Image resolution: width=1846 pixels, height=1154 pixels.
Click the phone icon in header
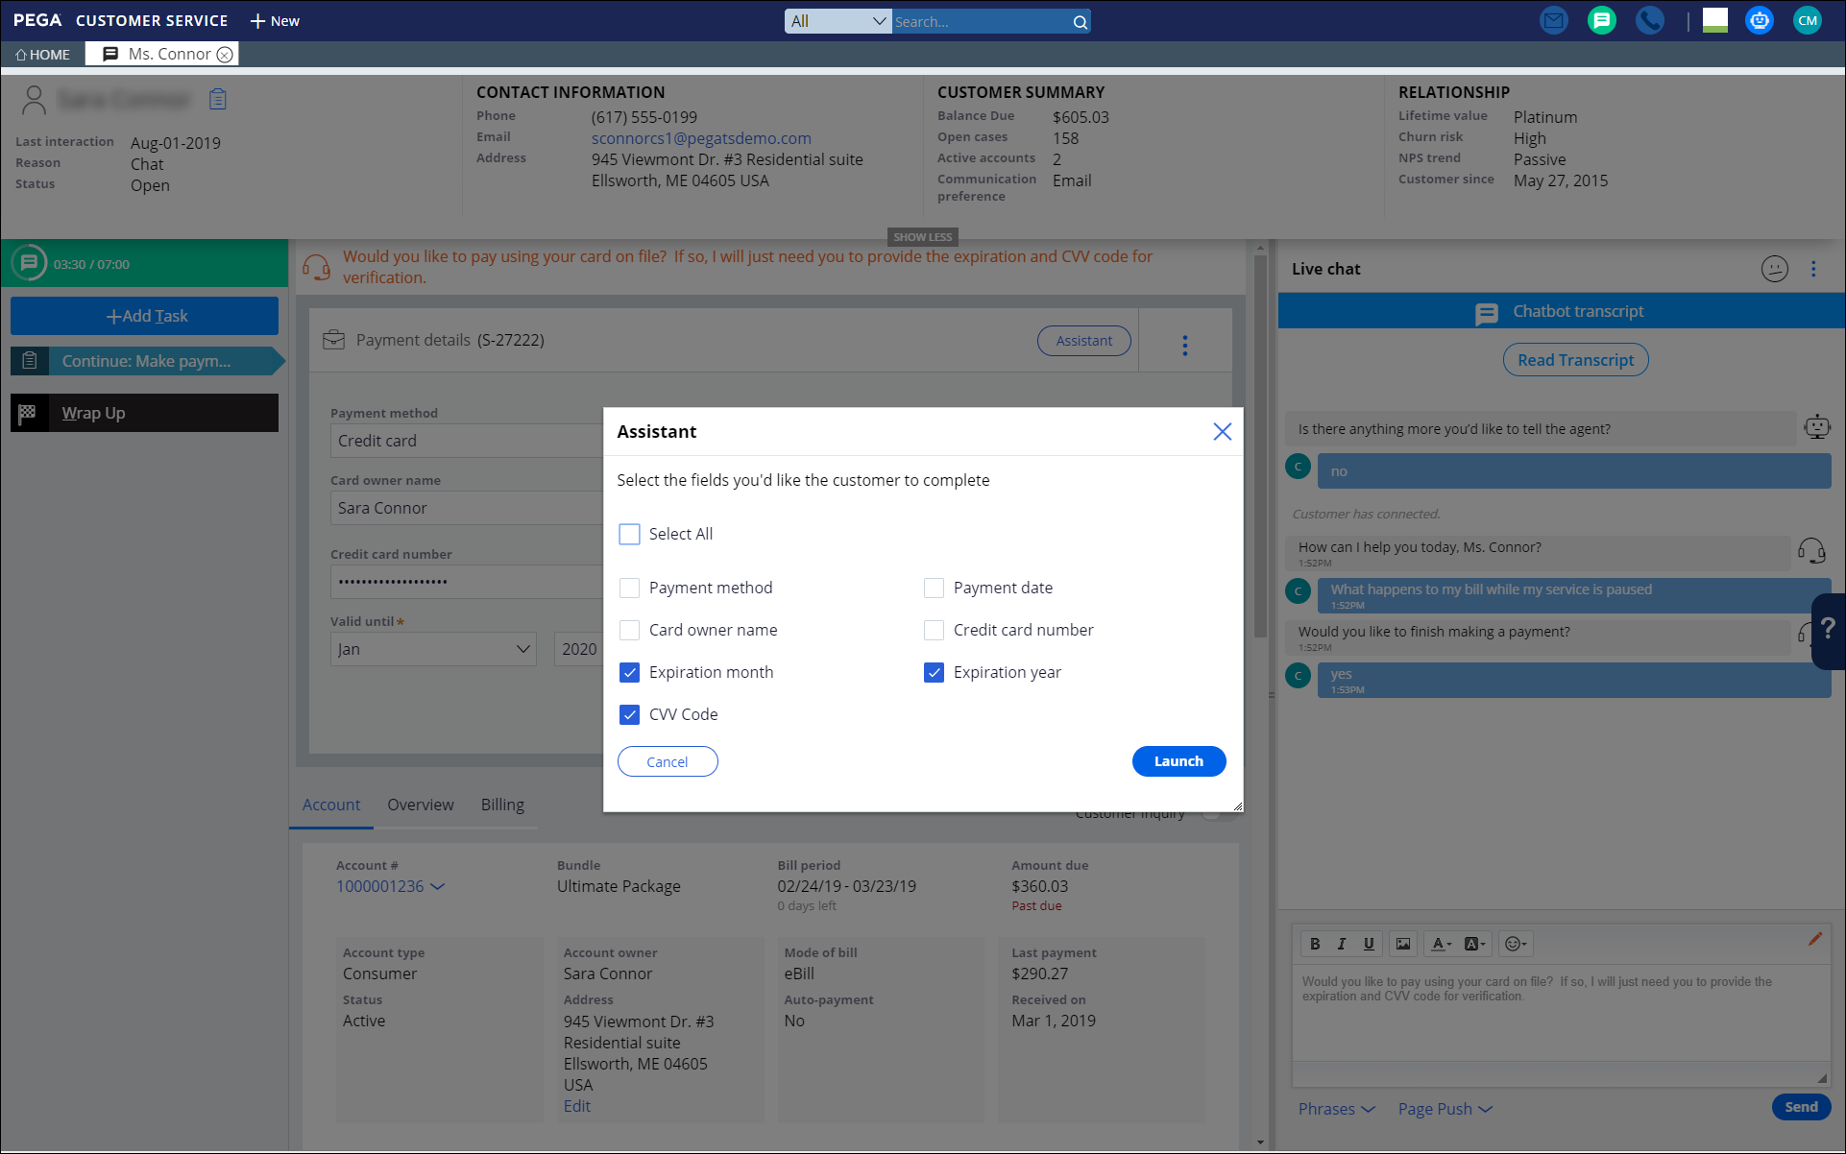pyautogui.click(x=1649, y=20)
